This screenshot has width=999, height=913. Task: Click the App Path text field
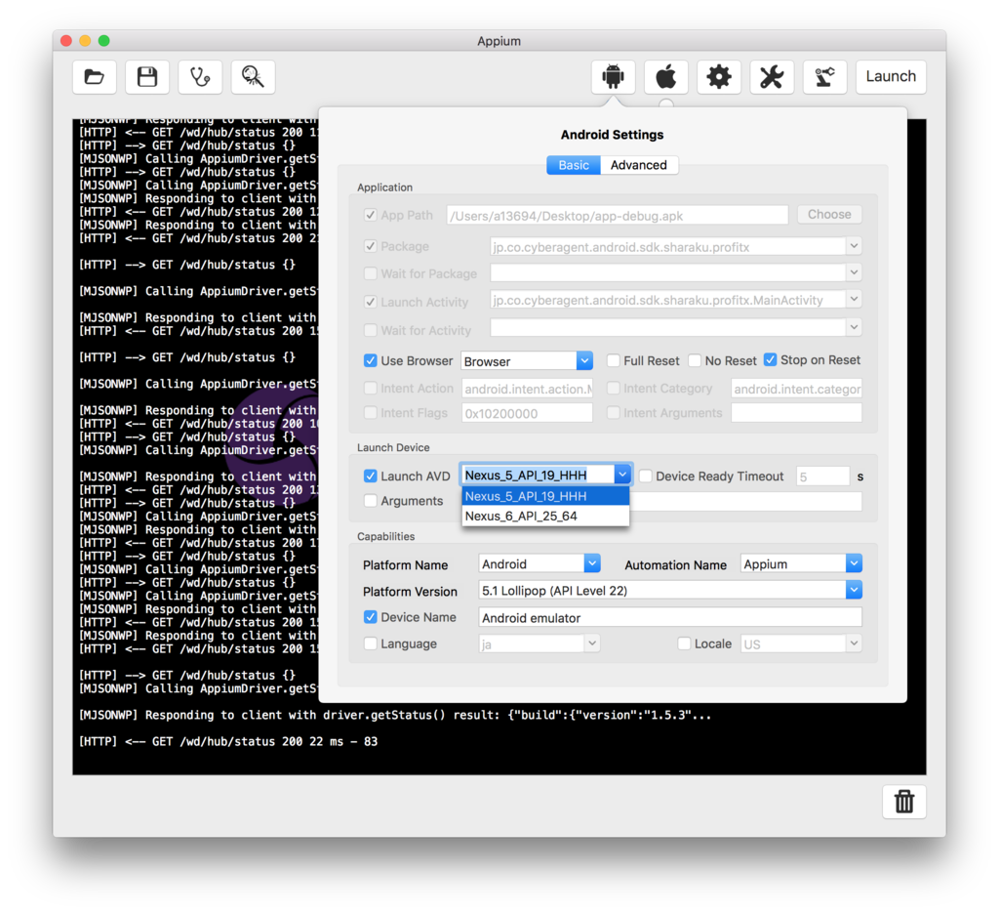(618, 216)
